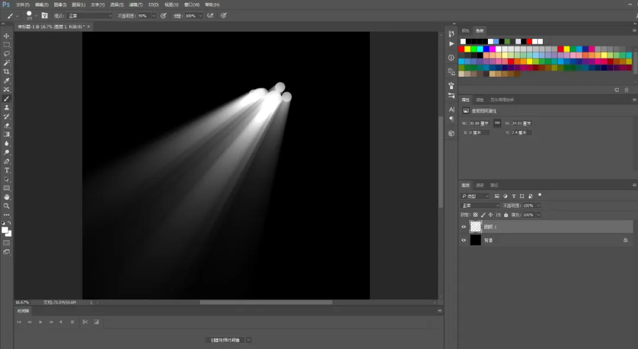Open the 帮助(H) menu
Image resolution: width=638 pixels, height=349 pixels.
pos(213,5)
